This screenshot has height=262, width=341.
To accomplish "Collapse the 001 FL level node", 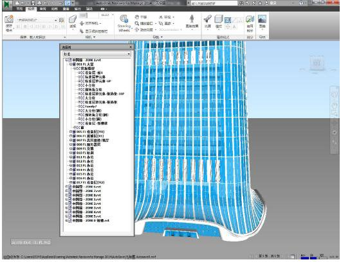I will point(71,64).
